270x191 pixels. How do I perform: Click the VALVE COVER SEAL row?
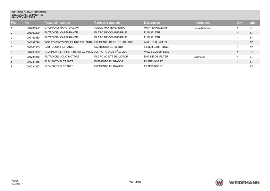tap(135, 52)
